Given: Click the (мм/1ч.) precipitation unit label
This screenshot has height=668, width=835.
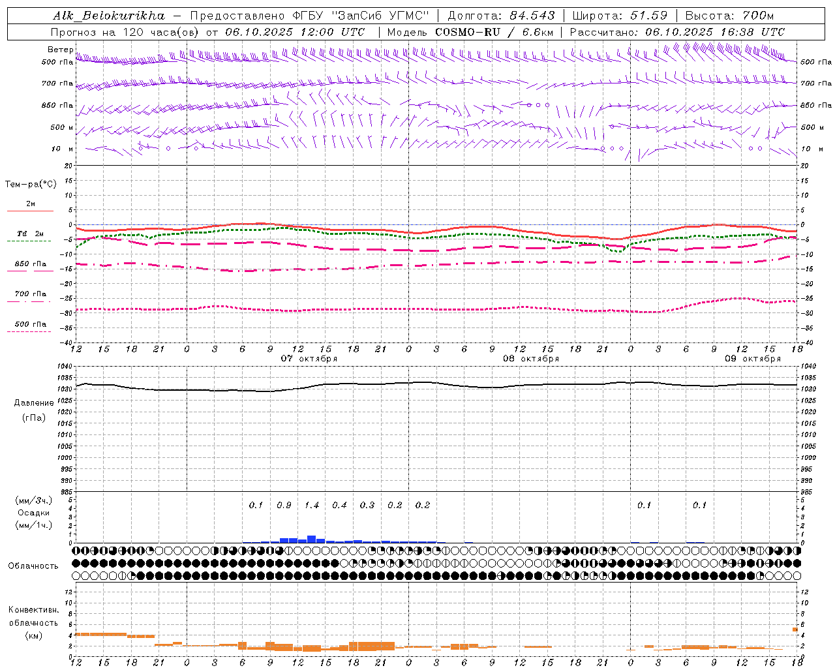Looking at the screenshot, I should pos(33,525).
